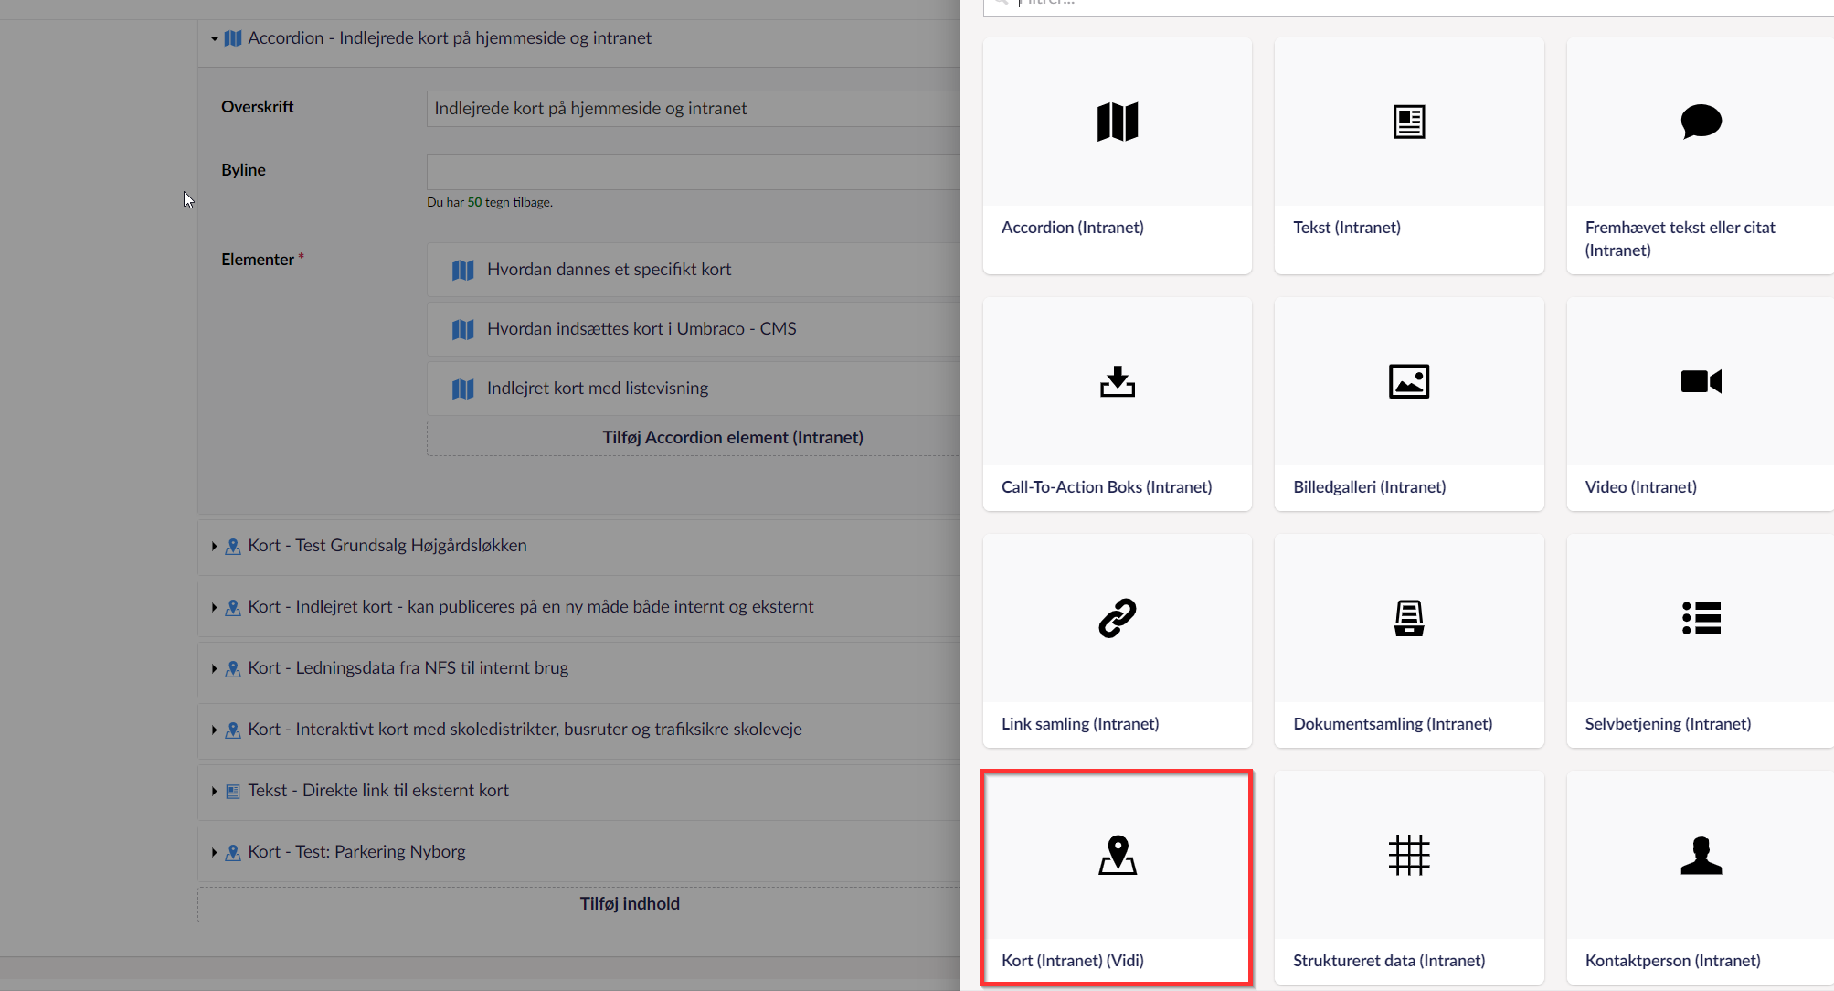This screenshot has height=991, width=1834.
Task: Pick the Link samling chain icon
Action: pyautogui.click(x=1117, y=618)
